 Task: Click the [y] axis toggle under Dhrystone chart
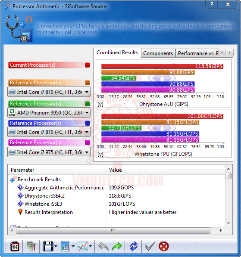pos(100,104)
